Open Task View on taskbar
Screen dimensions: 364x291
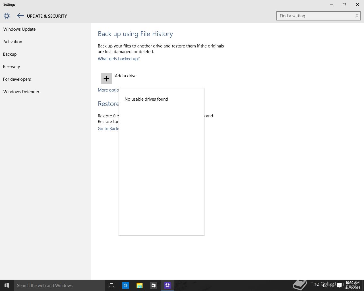(x=111, y=285)
